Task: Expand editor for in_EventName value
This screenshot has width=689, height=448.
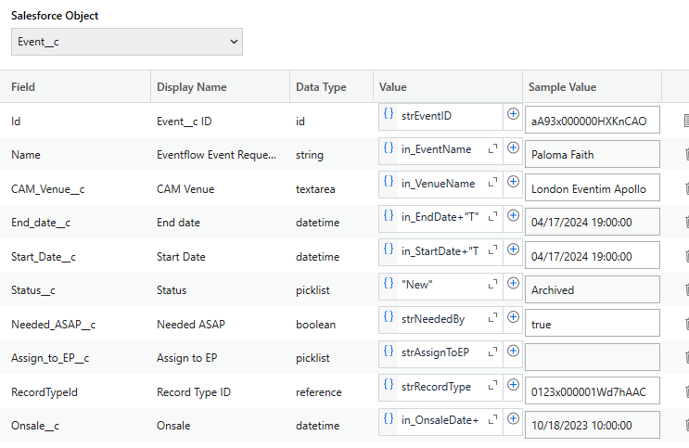Action: (x=493, y=149)
